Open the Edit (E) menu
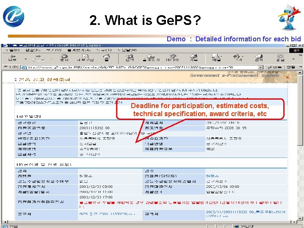Viewport: 304px width, 228px height. click(x=33, y=50)
